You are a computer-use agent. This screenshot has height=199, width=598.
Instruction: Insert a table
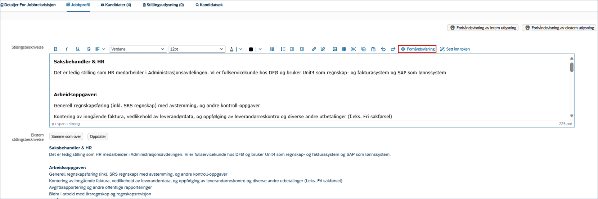(x=344, y=49)
